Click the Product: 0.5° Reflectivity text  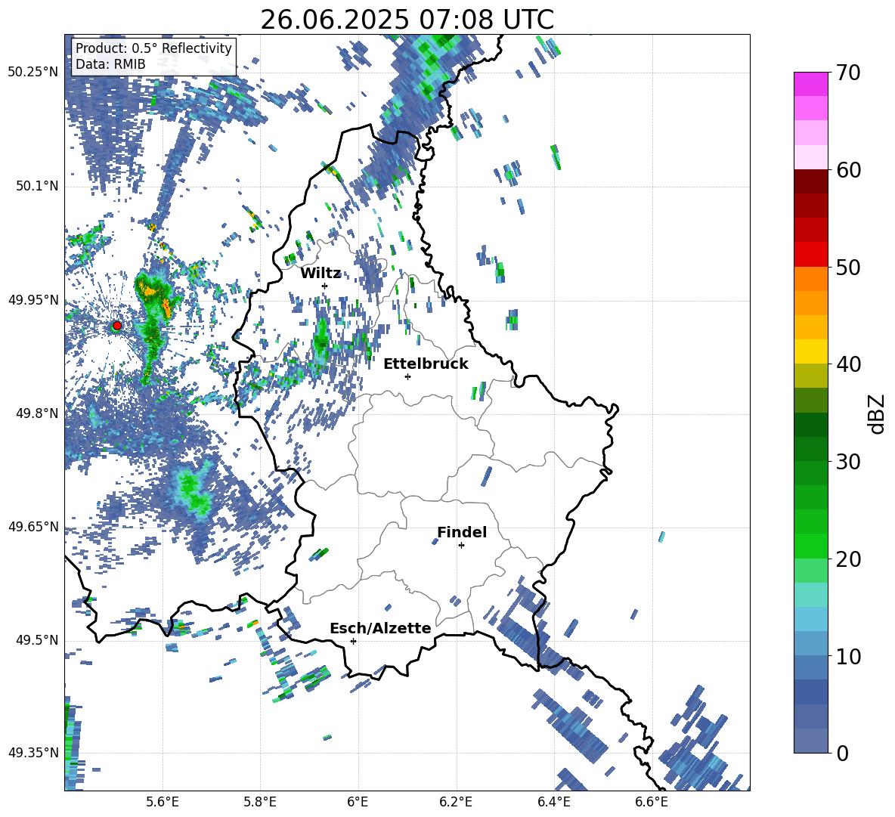coord(153,48)
